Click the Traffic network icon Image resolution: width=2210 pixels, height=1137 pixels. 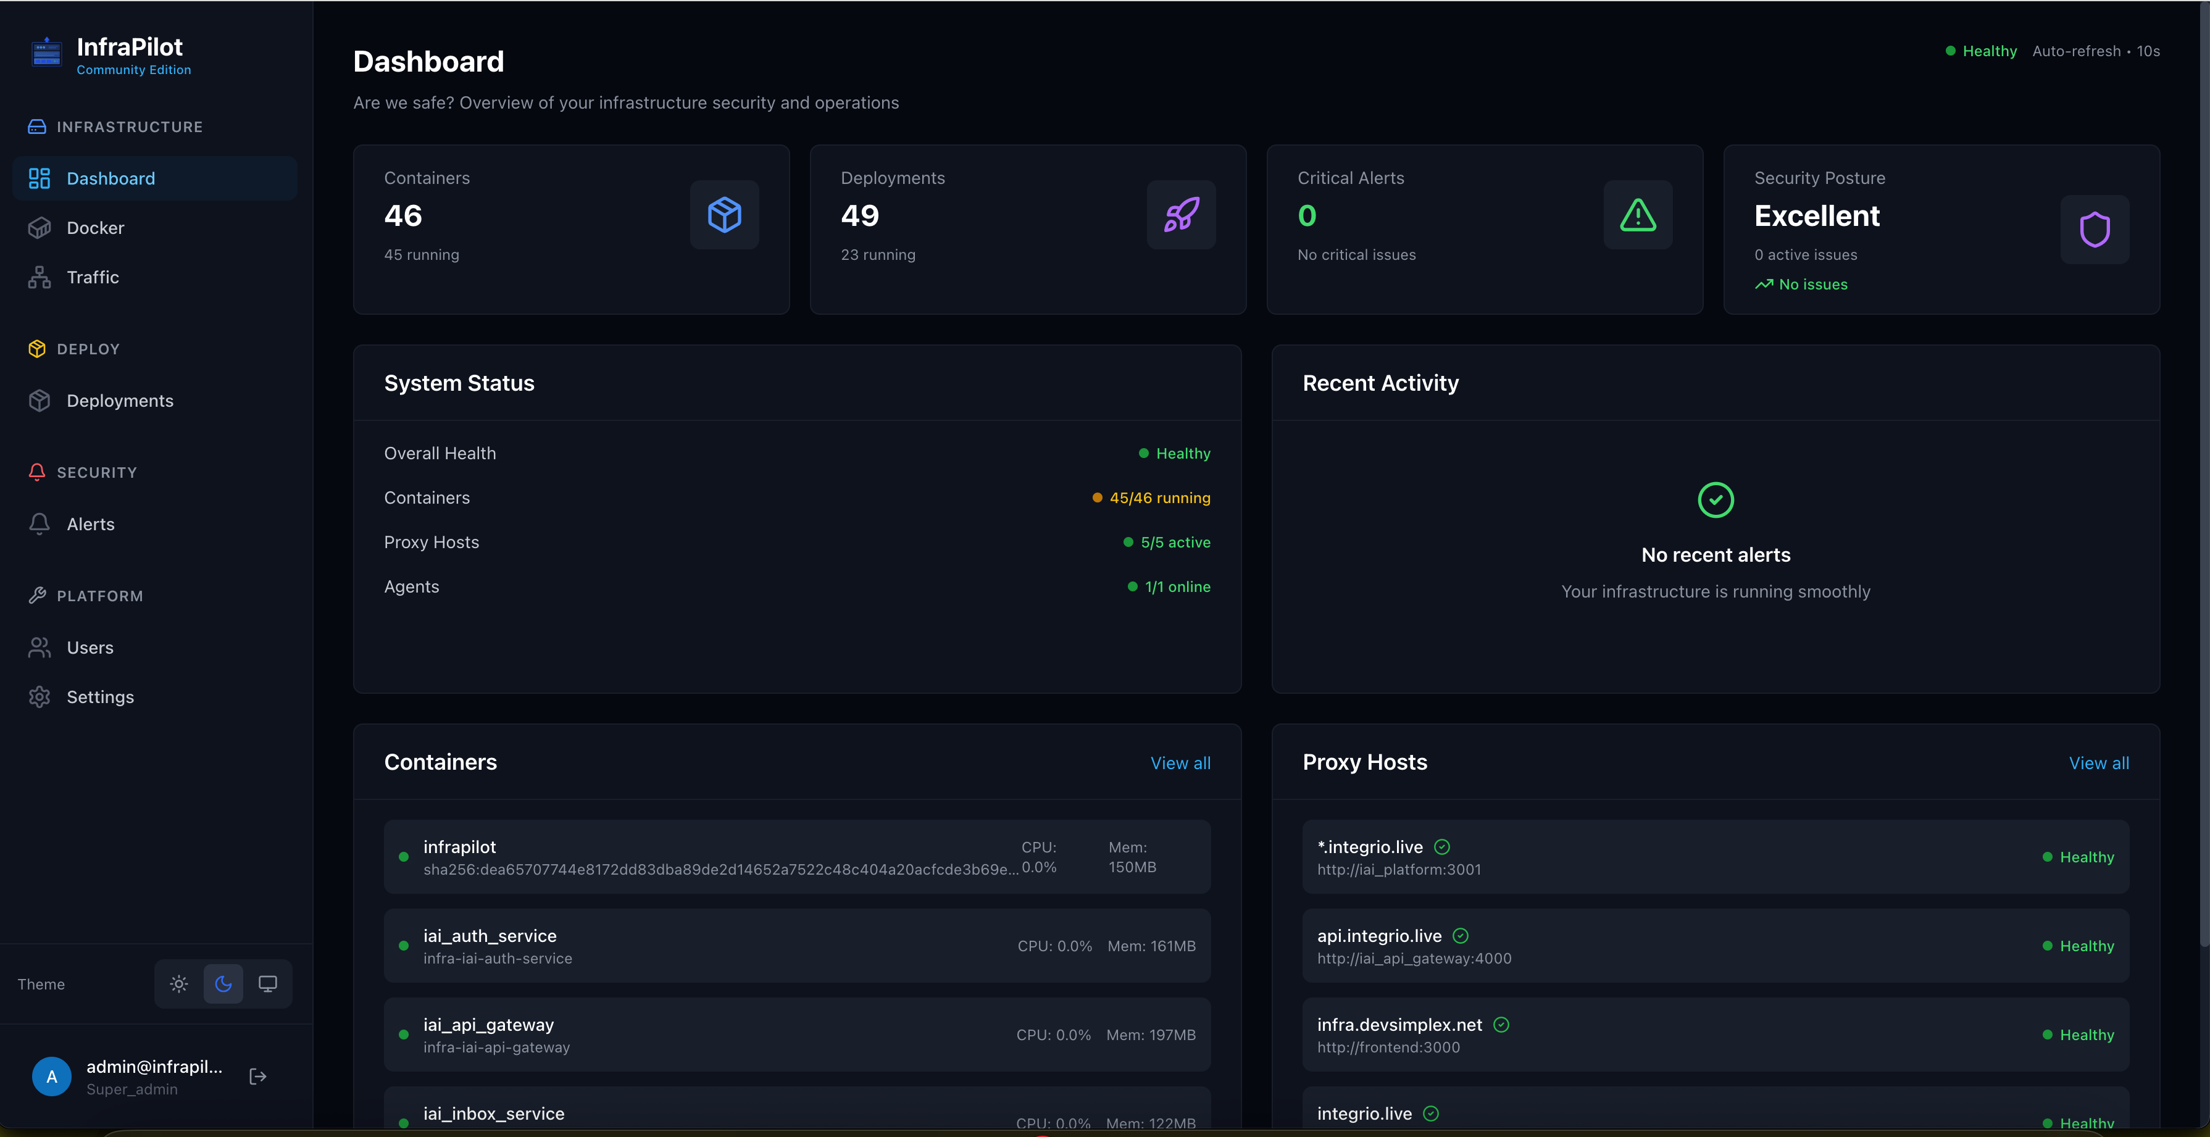(40, 277)
